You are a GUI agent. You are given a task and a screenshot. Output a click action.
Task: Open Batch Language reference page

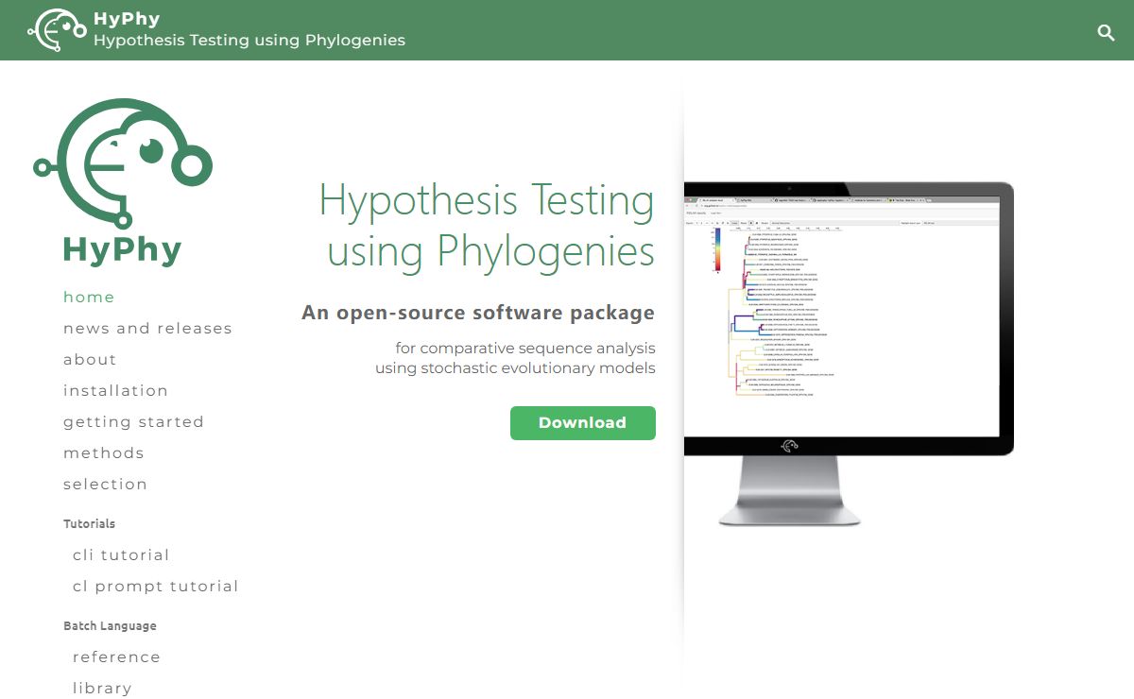(116, 656)
